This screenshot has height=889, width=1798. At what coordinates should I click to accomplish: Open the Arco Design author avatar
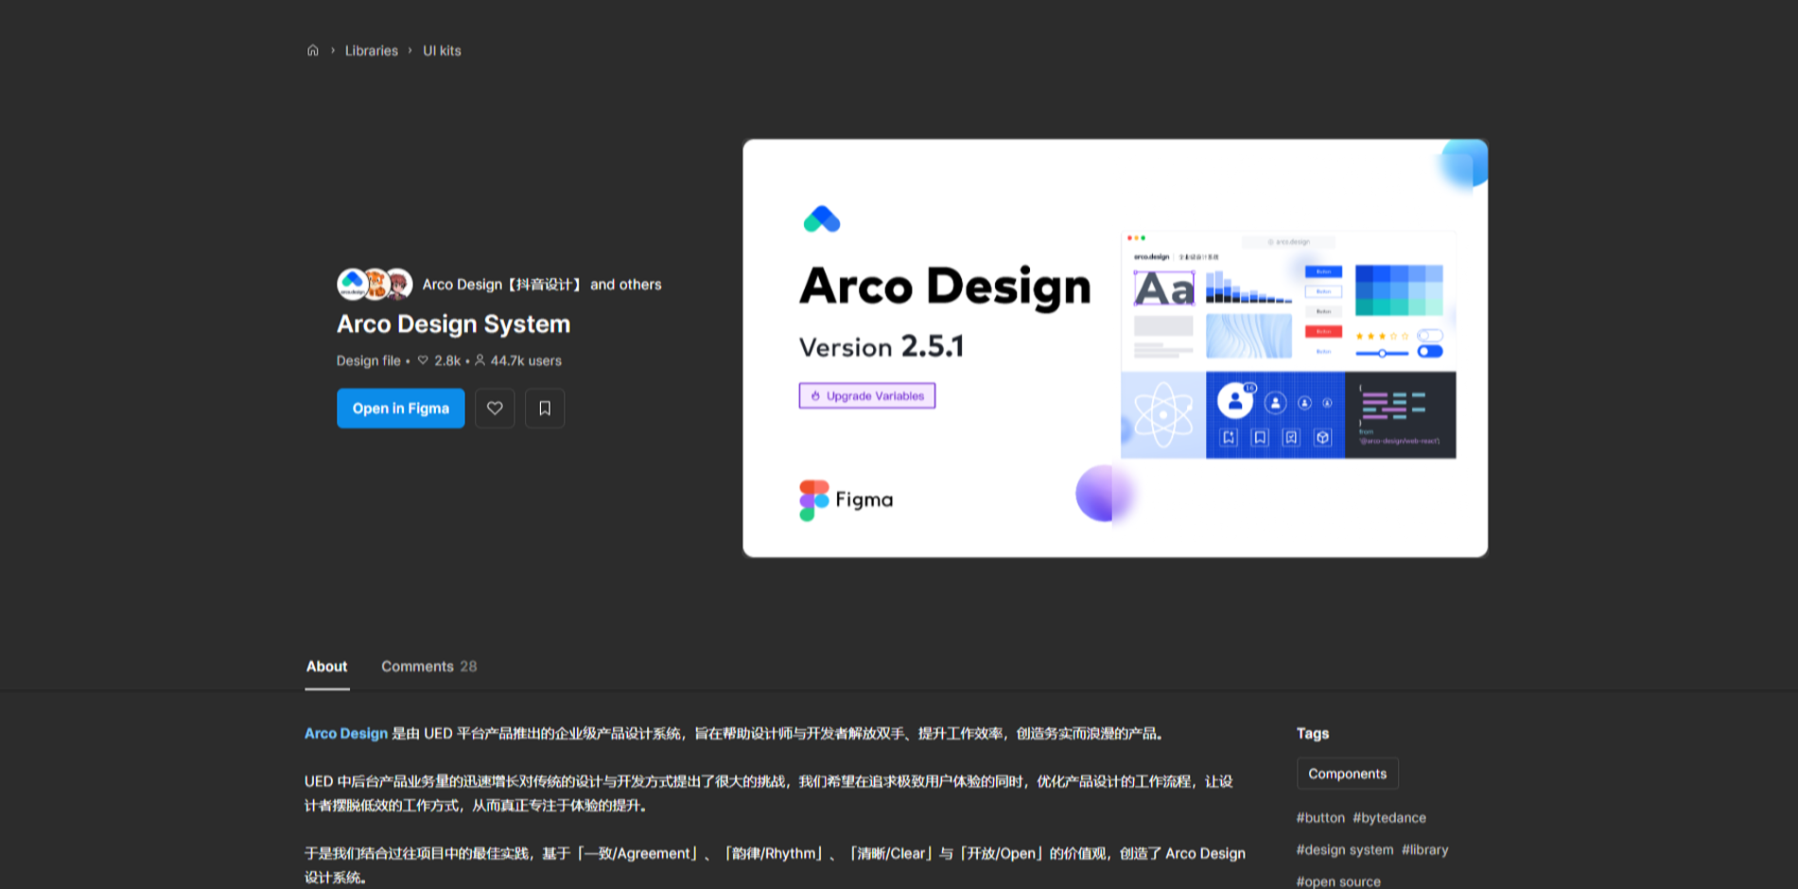353,284
